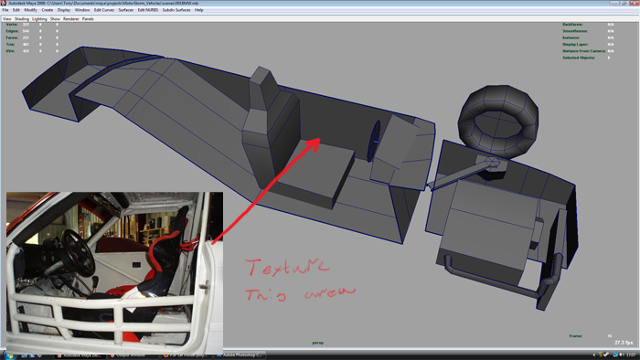Open the Create menu

tap(48, 10)
